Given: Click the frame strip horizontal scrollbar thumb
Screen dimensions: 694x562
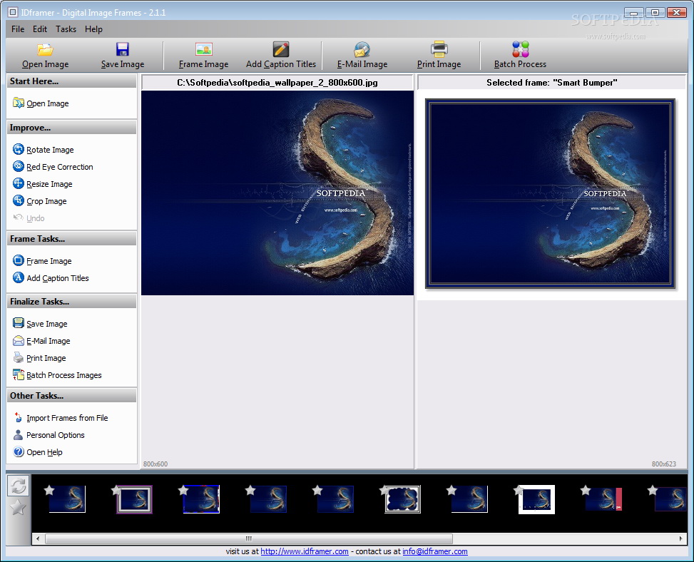Looking at the screenshot, I should click(249, 538).
